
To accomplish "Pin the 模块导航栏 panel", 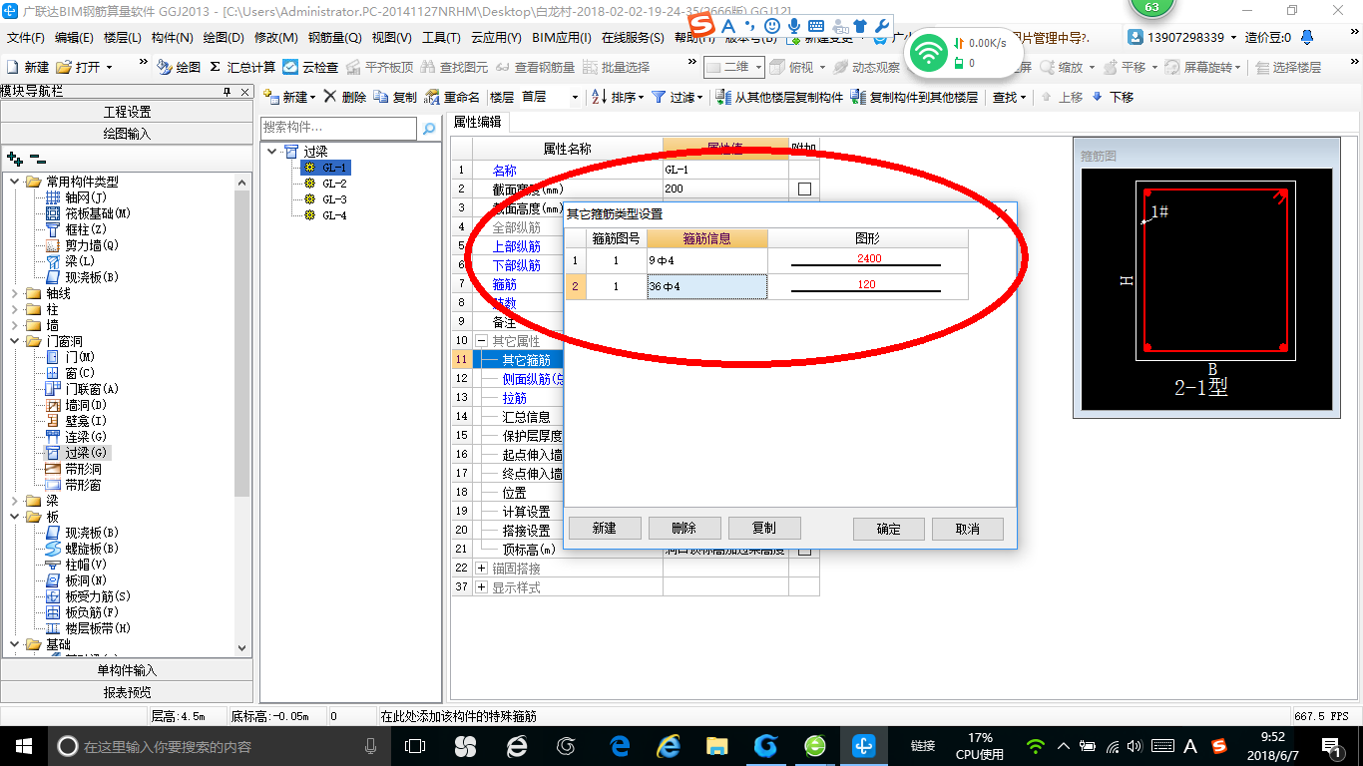I will point(227,91).
